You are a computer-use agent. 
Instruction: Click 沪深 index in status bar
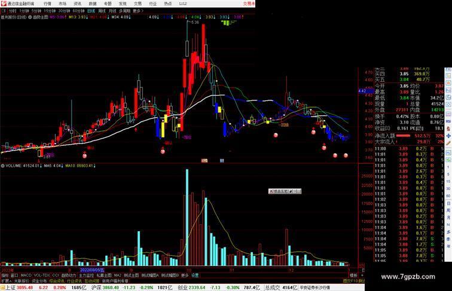pyautogui.click(x=97, y=287)
